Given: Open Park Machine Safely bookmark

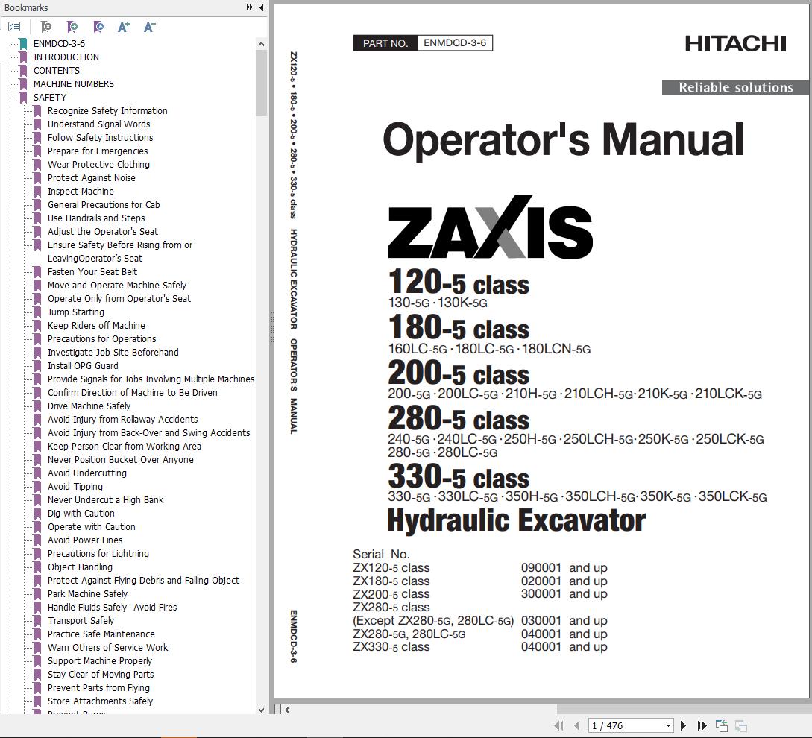Looking at the screenshot, I should pos(87,594).
